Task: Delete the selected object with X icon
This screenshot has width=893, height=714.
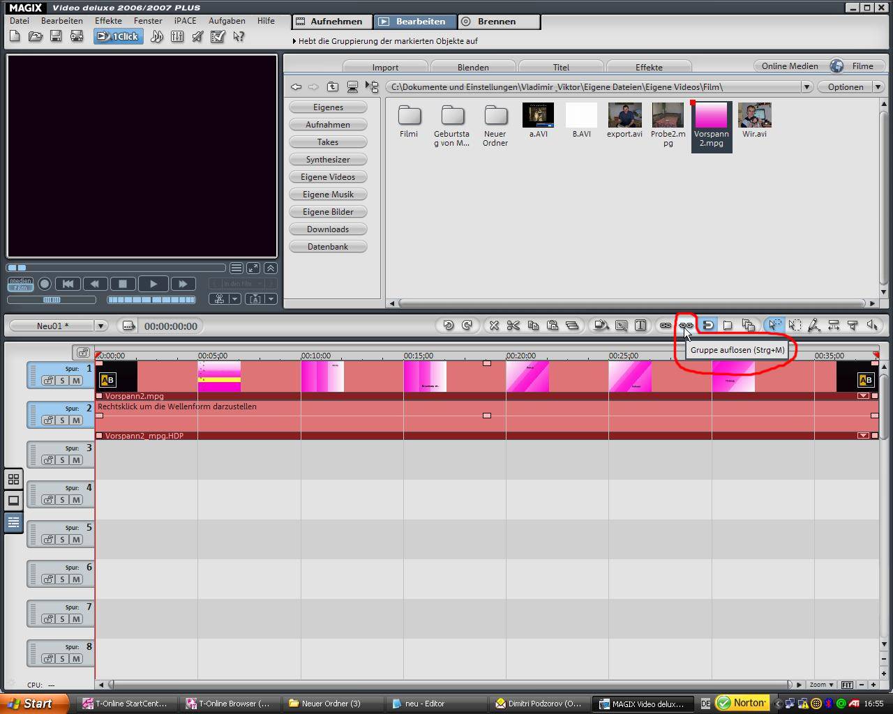Action: (x=494, y=325)
